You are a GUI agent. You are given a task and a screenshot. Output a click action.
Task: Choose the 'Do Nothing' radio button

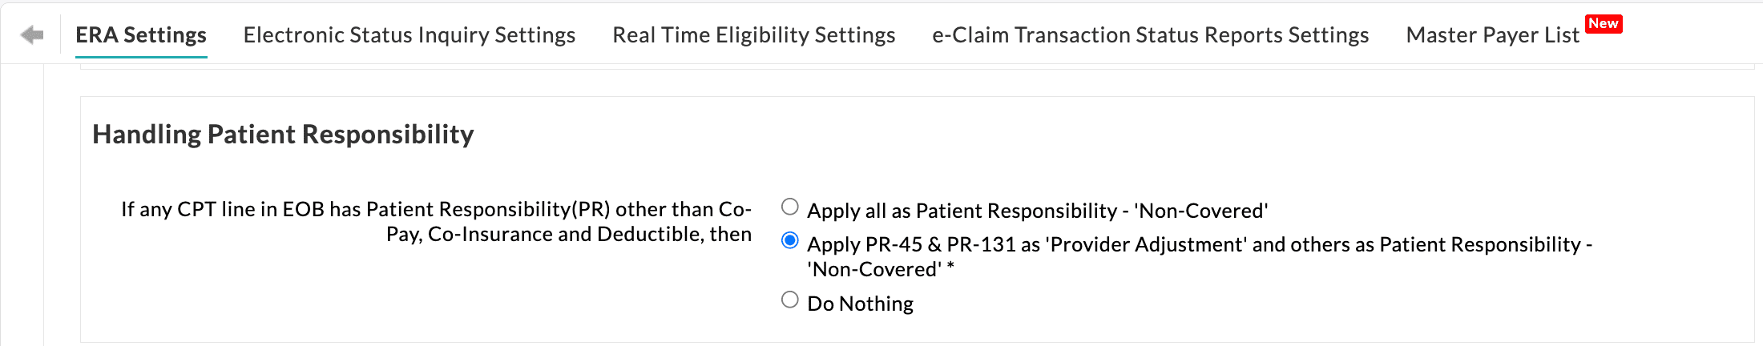click(x=790, y=300)
